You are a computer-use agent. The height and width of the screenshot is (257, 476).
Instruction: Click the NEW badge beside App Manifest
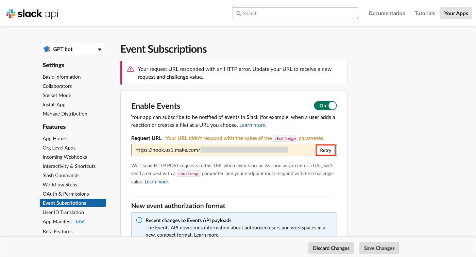(x=80, y=222)
